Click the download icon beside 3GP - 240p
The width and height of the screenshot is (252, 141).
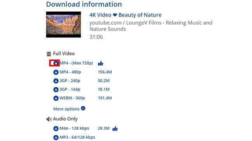click(x=56, y=81)
